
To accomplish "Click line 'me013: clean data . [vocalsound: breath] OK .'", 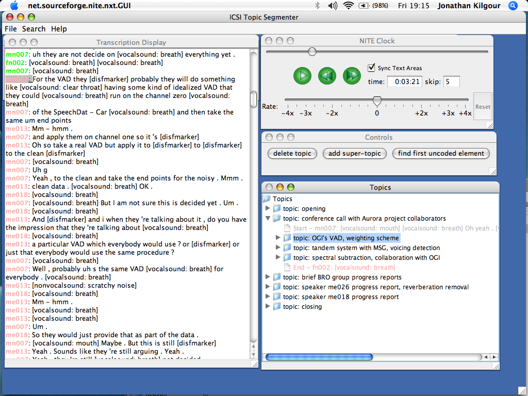I will coord(79,186).
